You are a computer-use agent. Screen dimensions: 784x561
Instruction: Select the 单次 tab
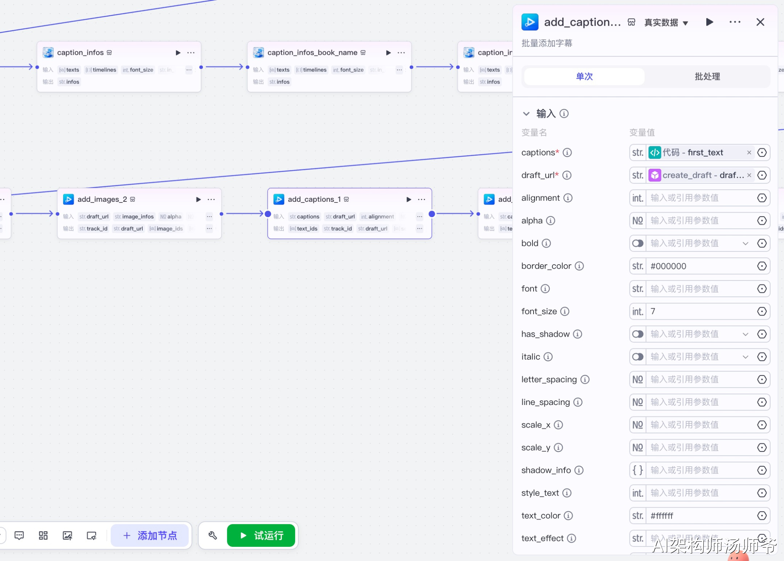(x=584, y=76)
